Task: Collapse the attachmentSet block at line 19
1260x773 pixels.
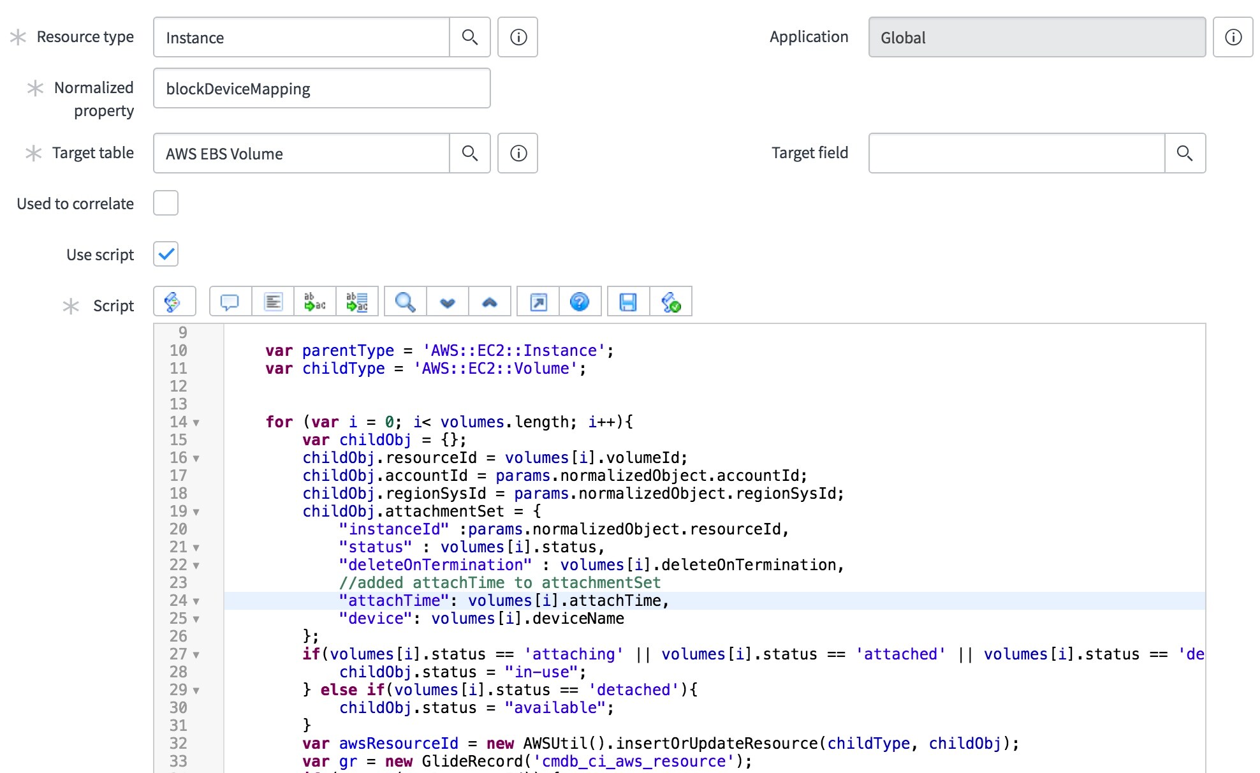Action: coord(196,512)
